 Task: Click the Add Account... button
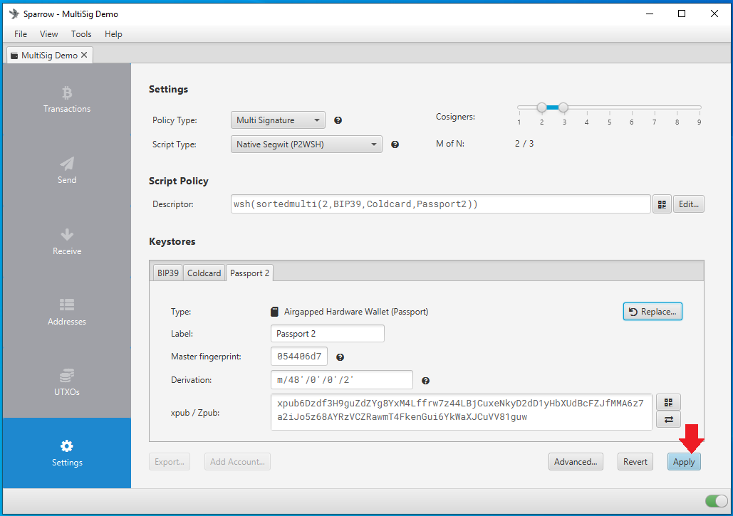(237, 462)
